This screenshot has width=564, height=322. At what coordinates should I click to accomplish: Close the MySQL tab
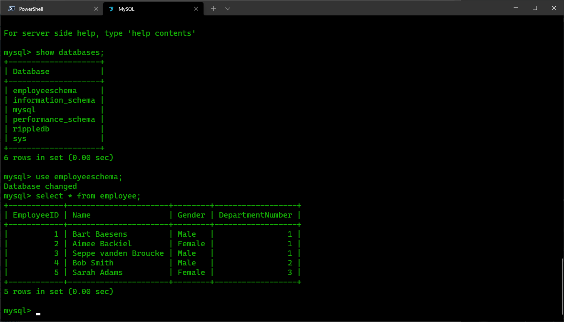point(196,8)
